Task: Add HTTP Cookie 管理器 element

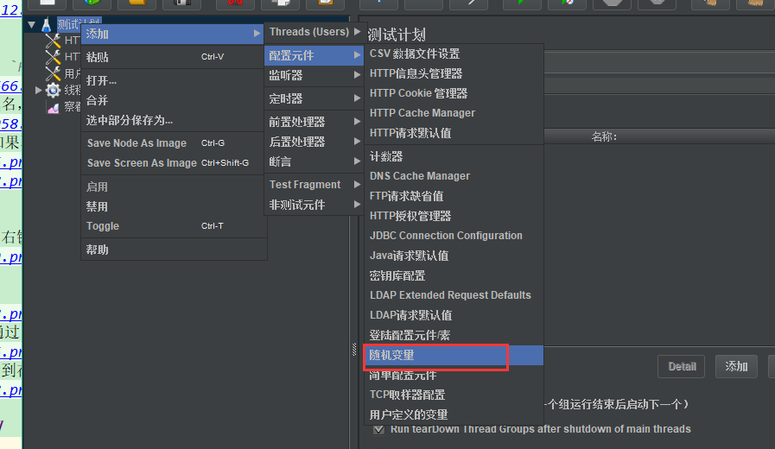Action: click(x=454, y=93)
